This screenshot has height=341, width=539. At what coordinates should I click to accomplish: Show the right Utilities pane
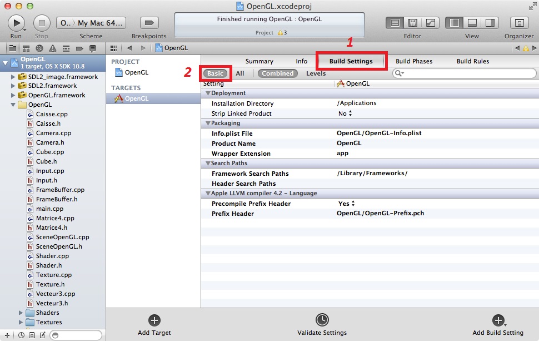490,23
